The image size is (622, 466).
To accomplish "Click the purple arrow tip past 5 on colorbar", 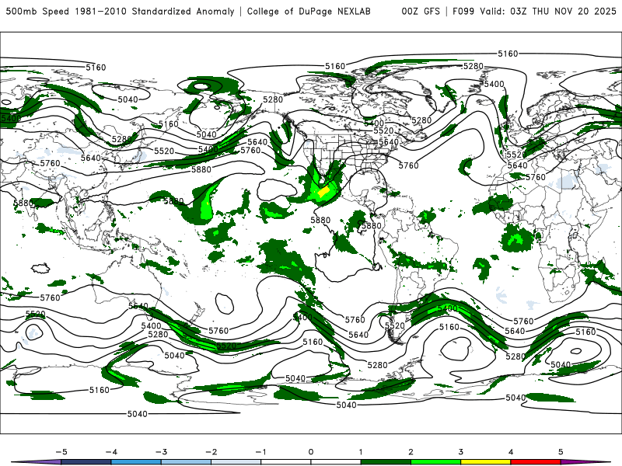I will coord(587,462).
